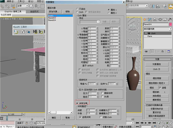Open the Display panel icon
This screenshot has width=173, height=128.
[165, 19]
